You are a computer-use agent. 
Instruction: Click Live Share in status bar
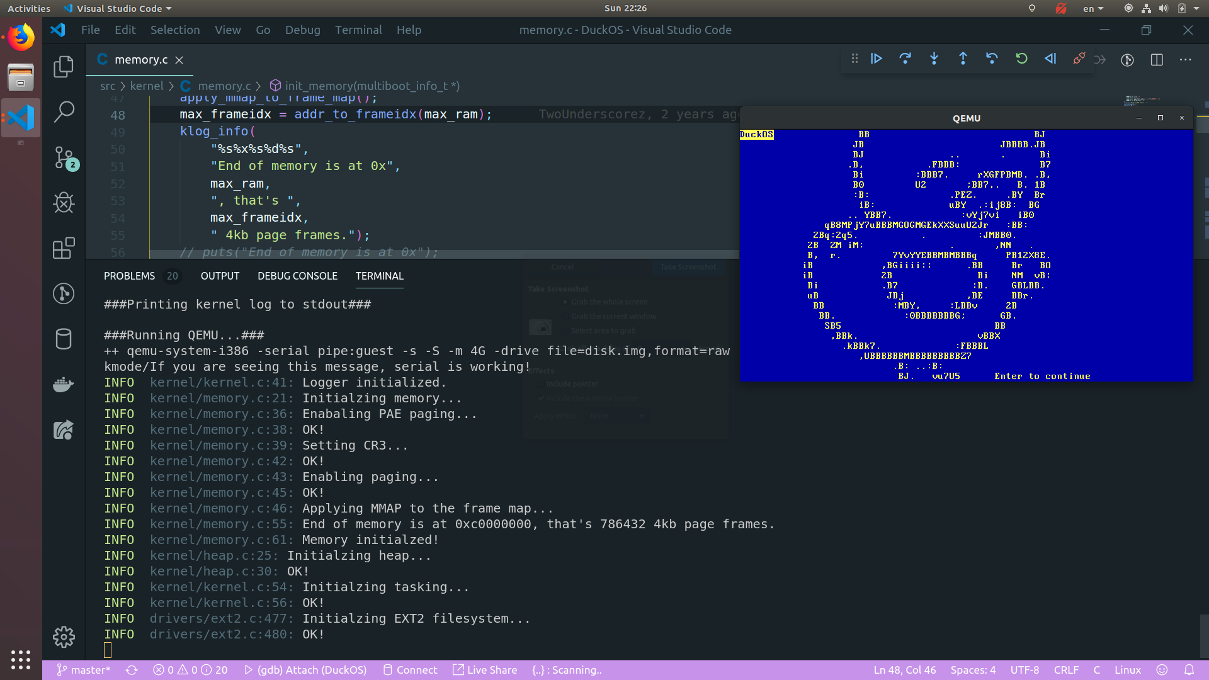click(x=485, y=670)
